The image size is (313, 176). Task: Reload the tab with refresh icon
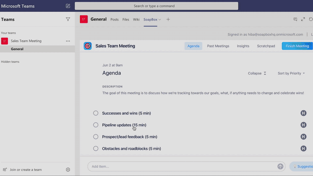(311, 19)
